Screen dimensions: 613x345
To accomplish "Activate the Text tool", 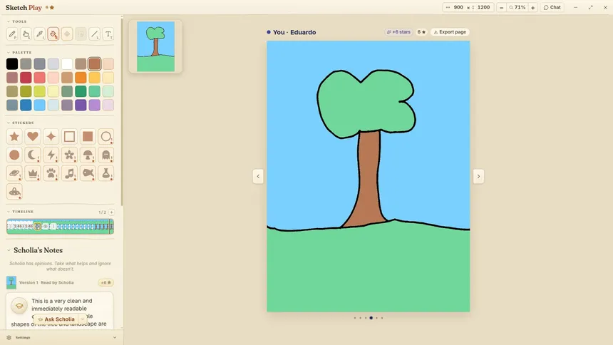I will [108, 34].
